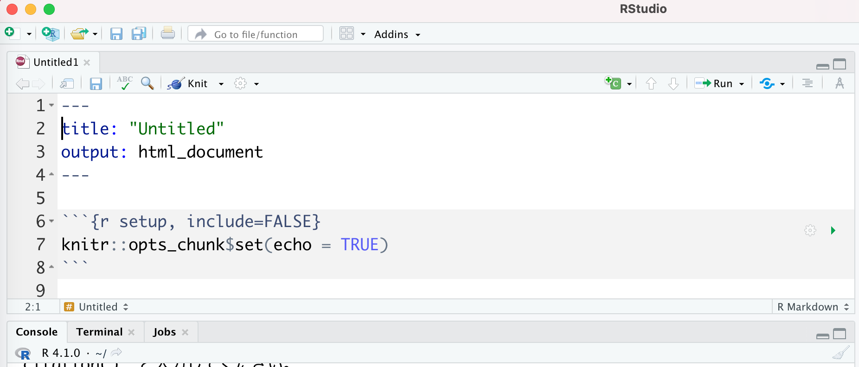Show the document outline icon
Viewport: 859px width, 367px height.
pyautogui.click(x=807, y=83)
